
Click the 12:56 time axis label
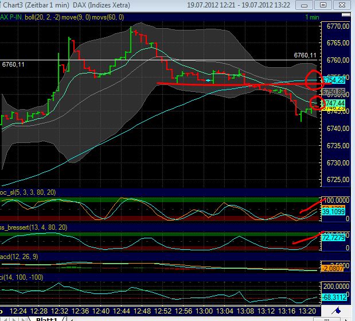(184, 311)
